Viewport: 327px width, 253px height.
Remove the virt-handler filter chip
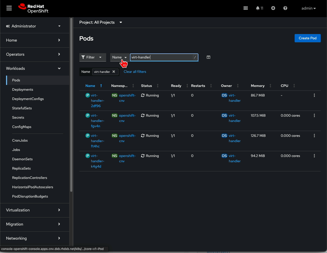coord(114,72)
